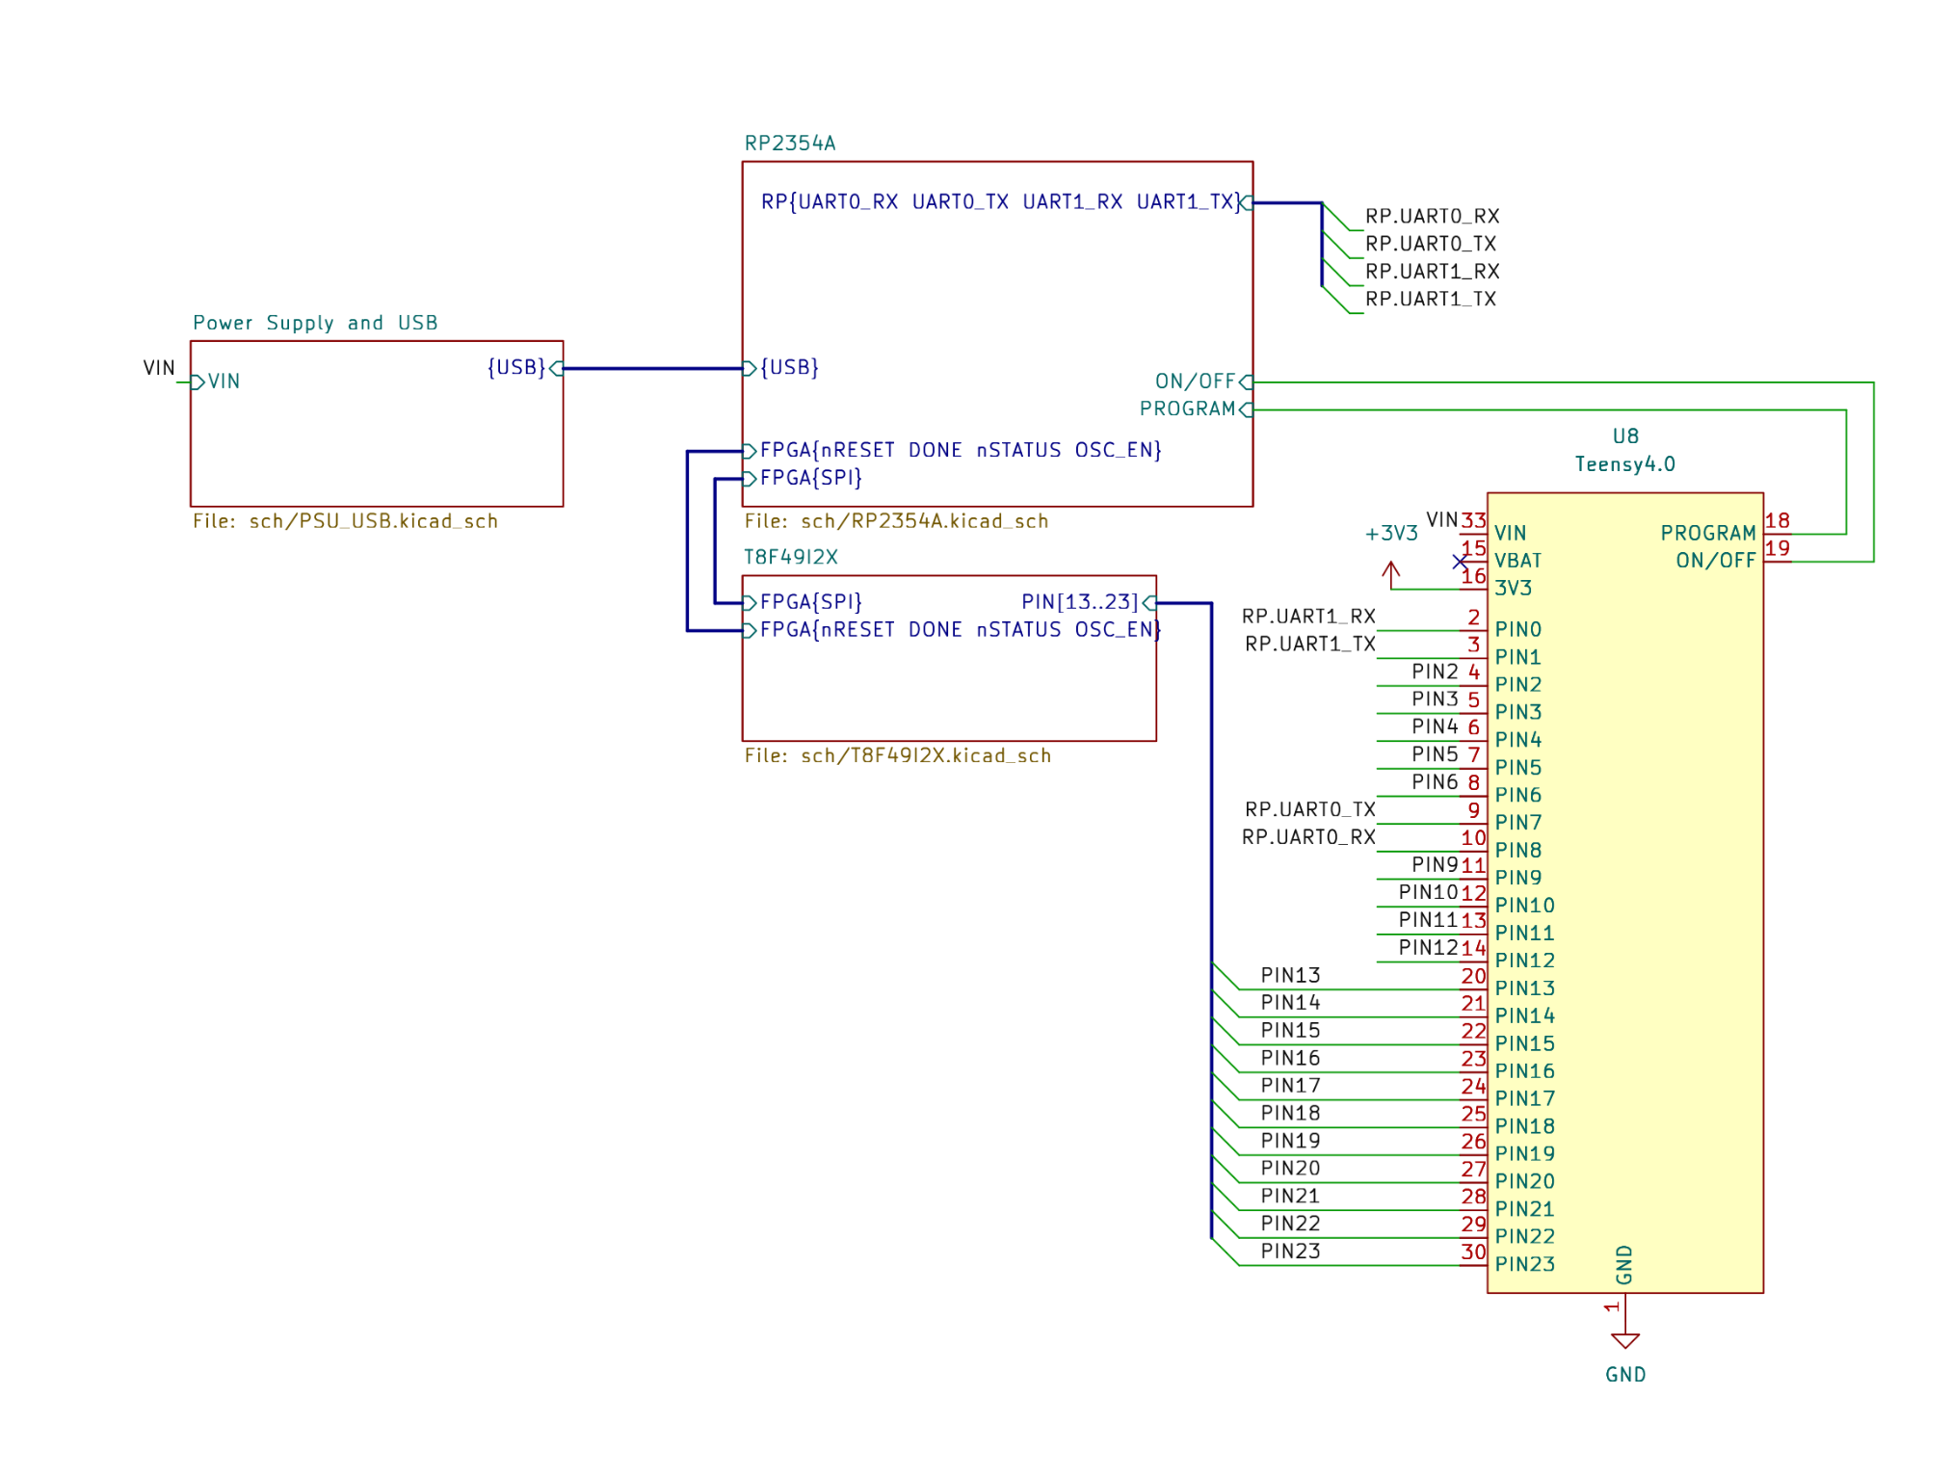Select RP.UART1_RX net label at Teensy pin 2
The width and height of the screenshot is (1951, 1475).
click(1308, 617)
